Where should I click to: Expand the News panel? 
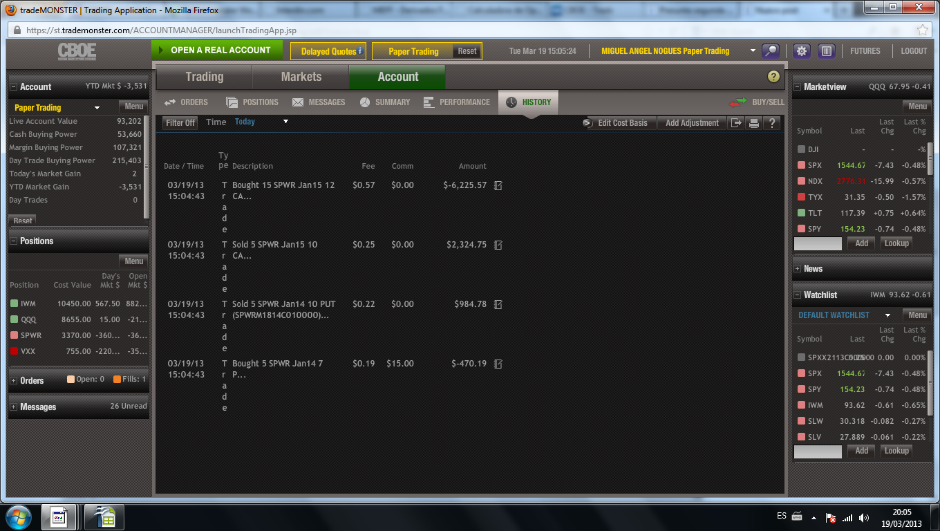pyautogui.click(x=798, y=269)
